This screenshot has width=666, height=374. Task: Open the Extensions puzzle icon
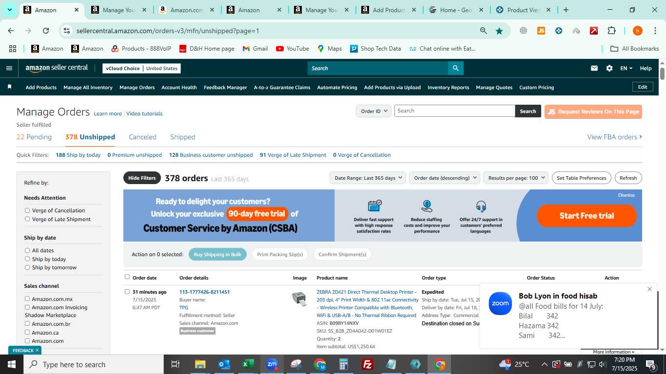(x=611, y=31)
